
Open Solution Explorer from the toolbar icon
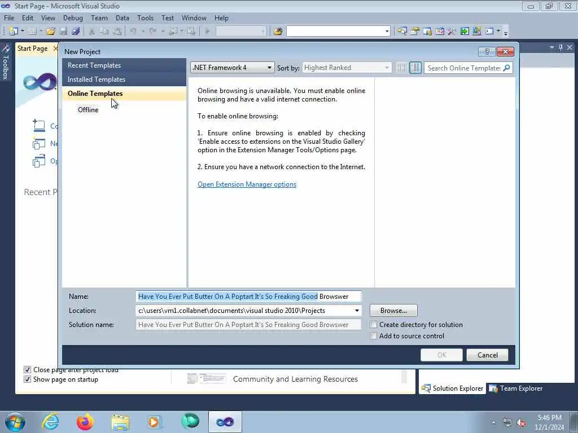(402, 32)
